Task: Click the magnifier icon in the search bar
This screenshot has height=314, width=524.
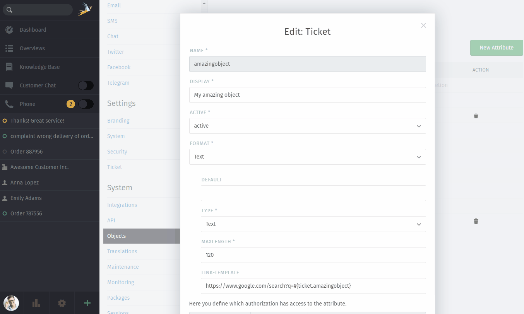Action: (9, 10)
